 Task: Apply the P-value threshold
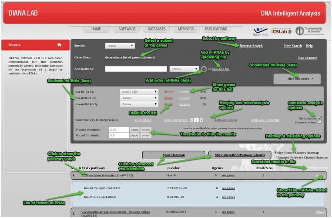(134, 130)
